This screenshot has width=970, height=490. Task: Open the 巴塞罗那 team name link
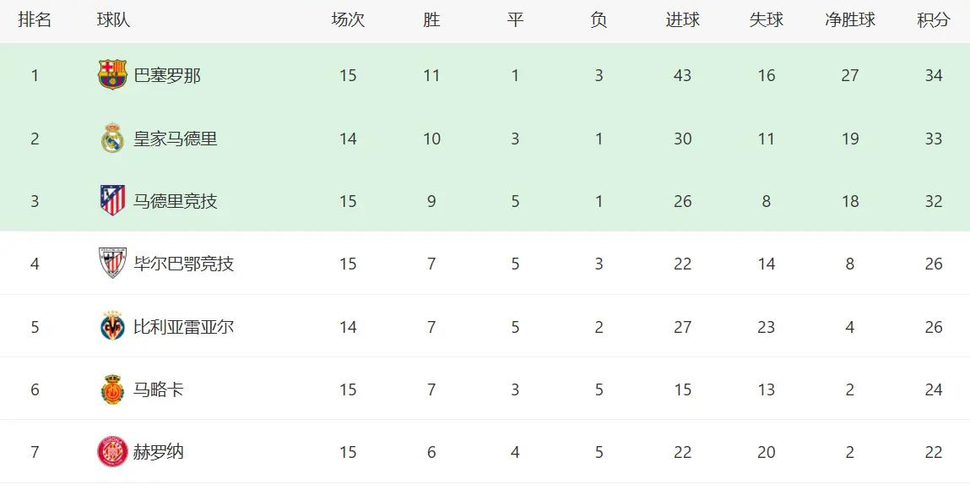click(x=167, y=75)
